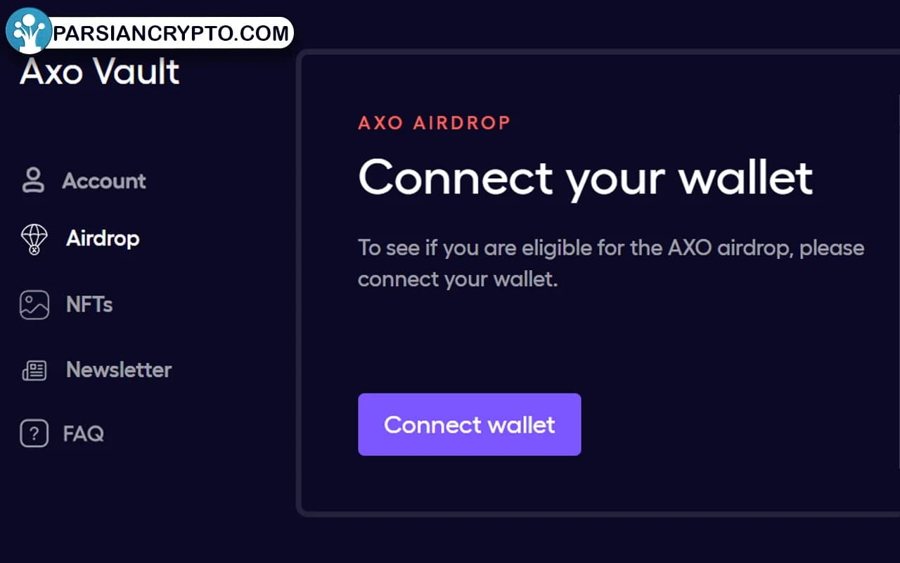Click the NFTs picture icon
900x563 pixels.
coord(34,305)
